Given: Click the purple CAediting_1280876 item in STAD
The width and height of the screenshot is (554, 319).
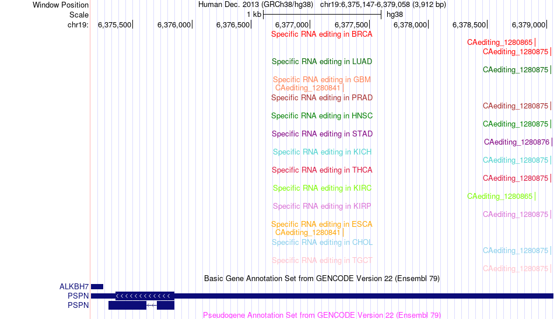Looking at the screenshot, I should coord(518,142).
